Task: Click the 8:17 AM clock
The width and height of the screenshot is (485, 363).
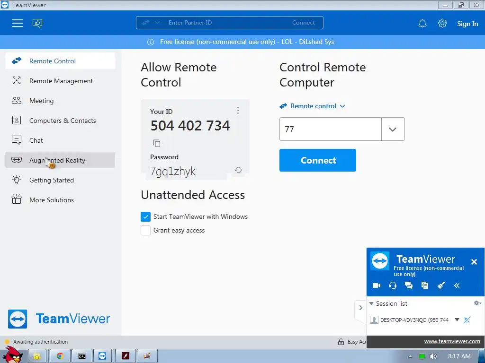Action: [459, 356]
